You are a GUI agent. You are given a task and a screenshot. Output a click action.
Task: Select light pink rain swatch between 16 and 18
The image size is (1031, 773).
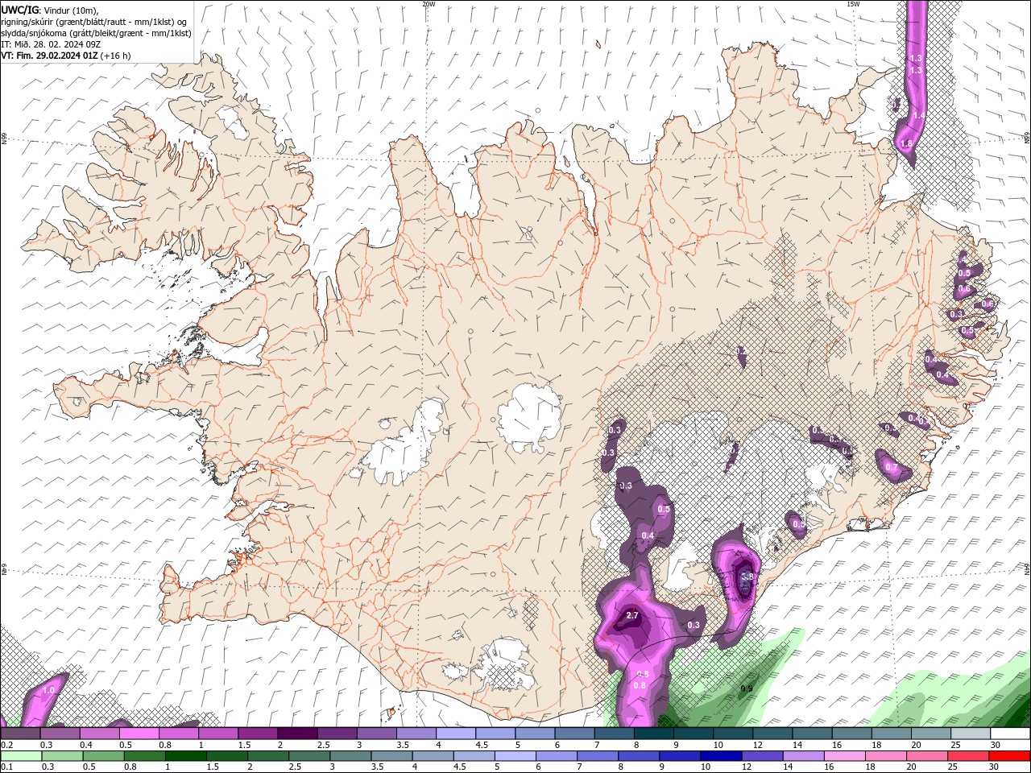tap(845, 756)
